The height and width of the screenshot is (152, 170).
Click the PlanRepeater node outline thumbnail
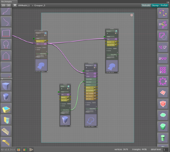coord(91,120)
